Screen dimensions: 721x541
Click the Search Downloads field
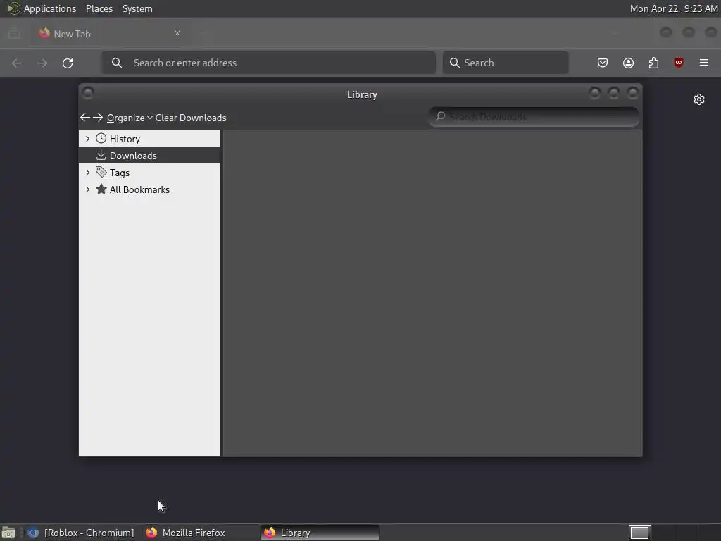[x=534, y=117]
